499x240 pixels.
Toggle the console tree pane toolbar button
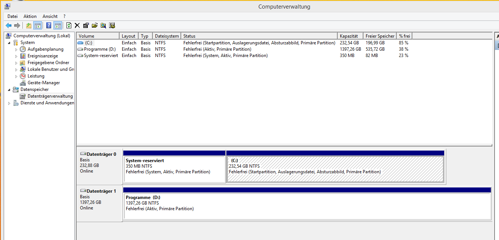[x=37, y=25]
